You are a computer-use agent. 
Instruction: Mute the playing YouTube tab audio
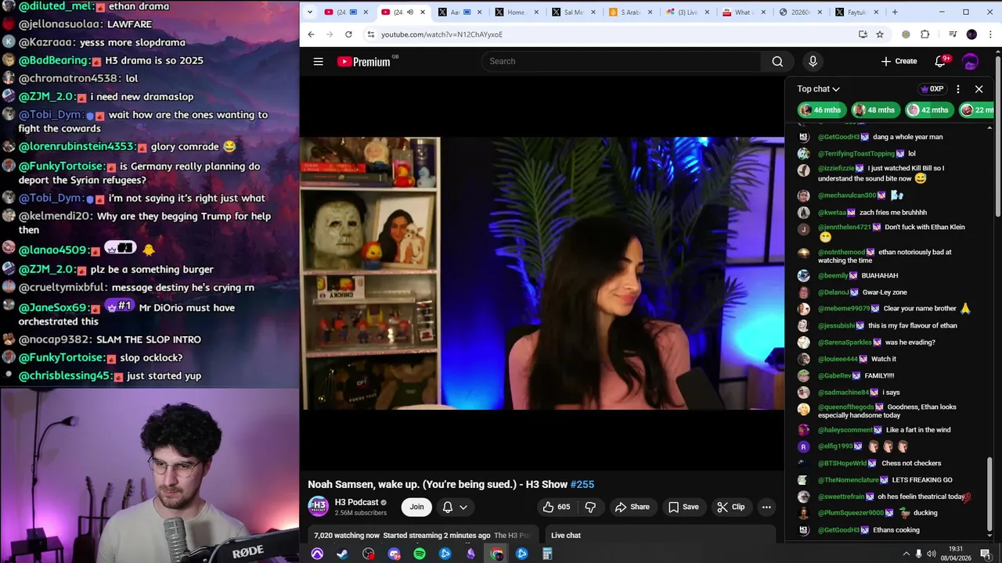pyautogui.click(x=409, y=12)
